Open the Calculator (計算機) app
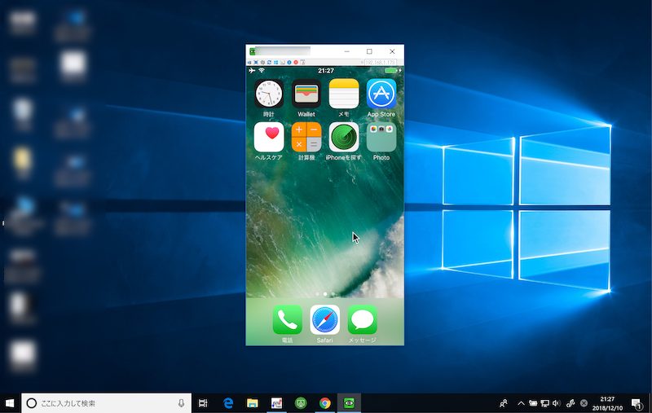The width and height of the screenshot is (652, 413). click(306, 137)
